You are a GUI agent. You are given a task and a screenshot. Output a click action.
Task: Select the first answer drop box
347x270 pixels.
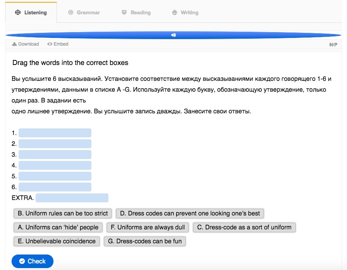click(55, 133)
